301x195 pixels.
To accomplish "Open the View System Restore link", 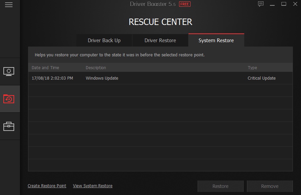I will [93, 186].
